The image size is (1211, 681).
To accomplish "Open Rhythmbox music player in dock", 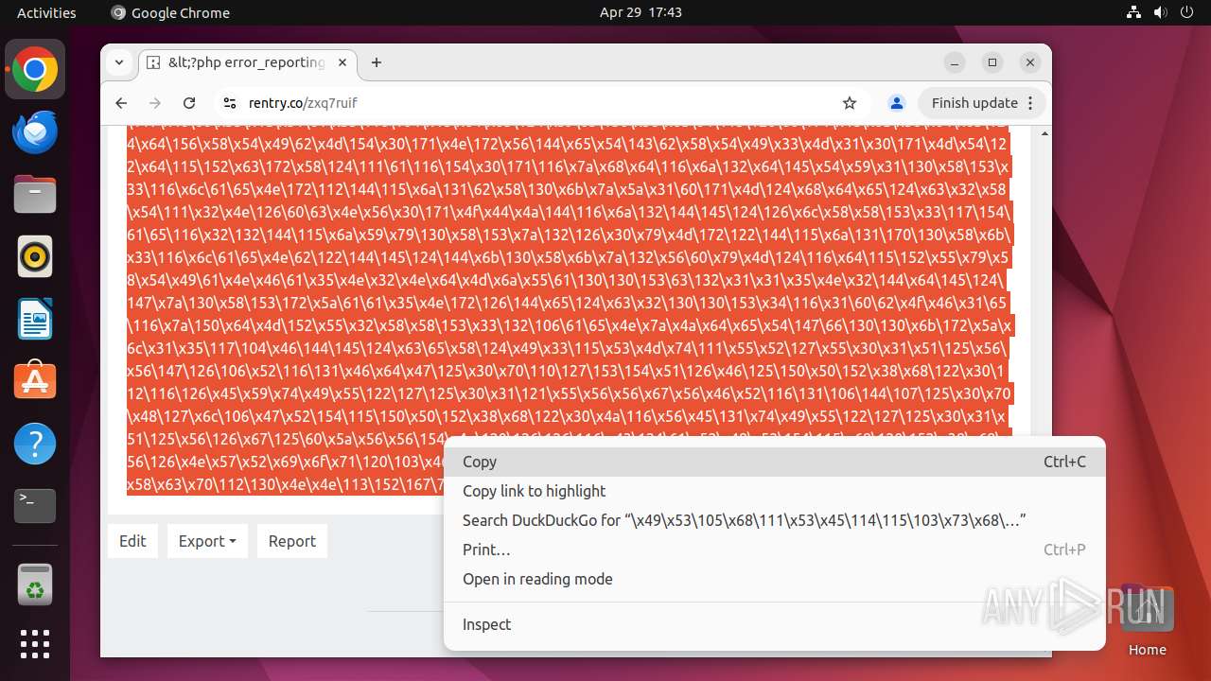I will pyautogui.click(x=35, y=256).
